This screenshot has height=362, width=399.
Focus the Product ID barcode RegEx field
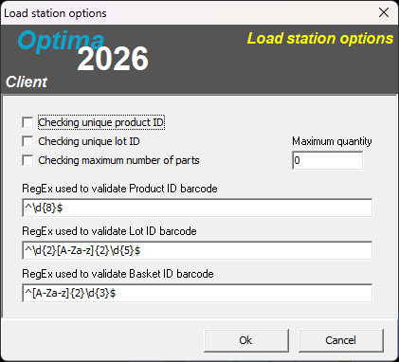click(197, 208)
